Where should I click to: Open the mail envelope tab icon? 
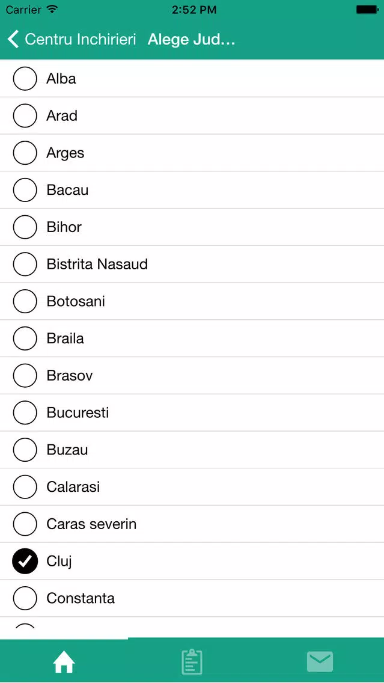tap(320, 661)
